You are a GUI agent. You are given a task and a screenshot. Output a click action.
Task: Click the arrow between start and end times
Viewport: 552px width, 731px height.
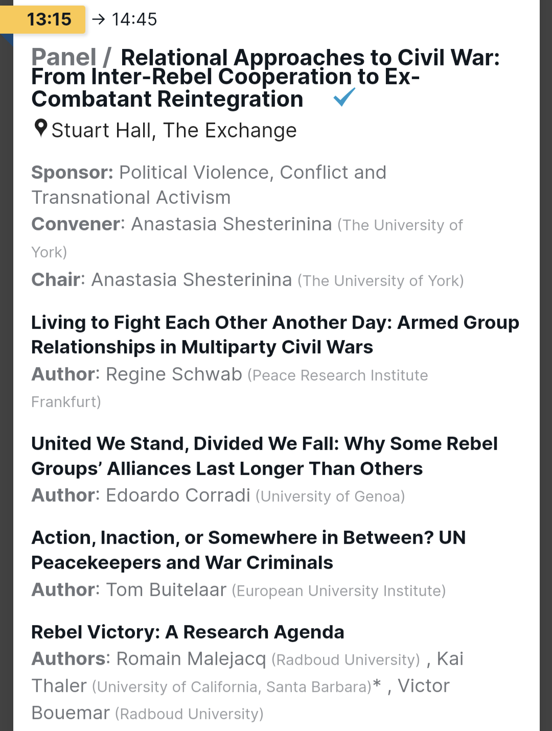[x=98, y=19]
